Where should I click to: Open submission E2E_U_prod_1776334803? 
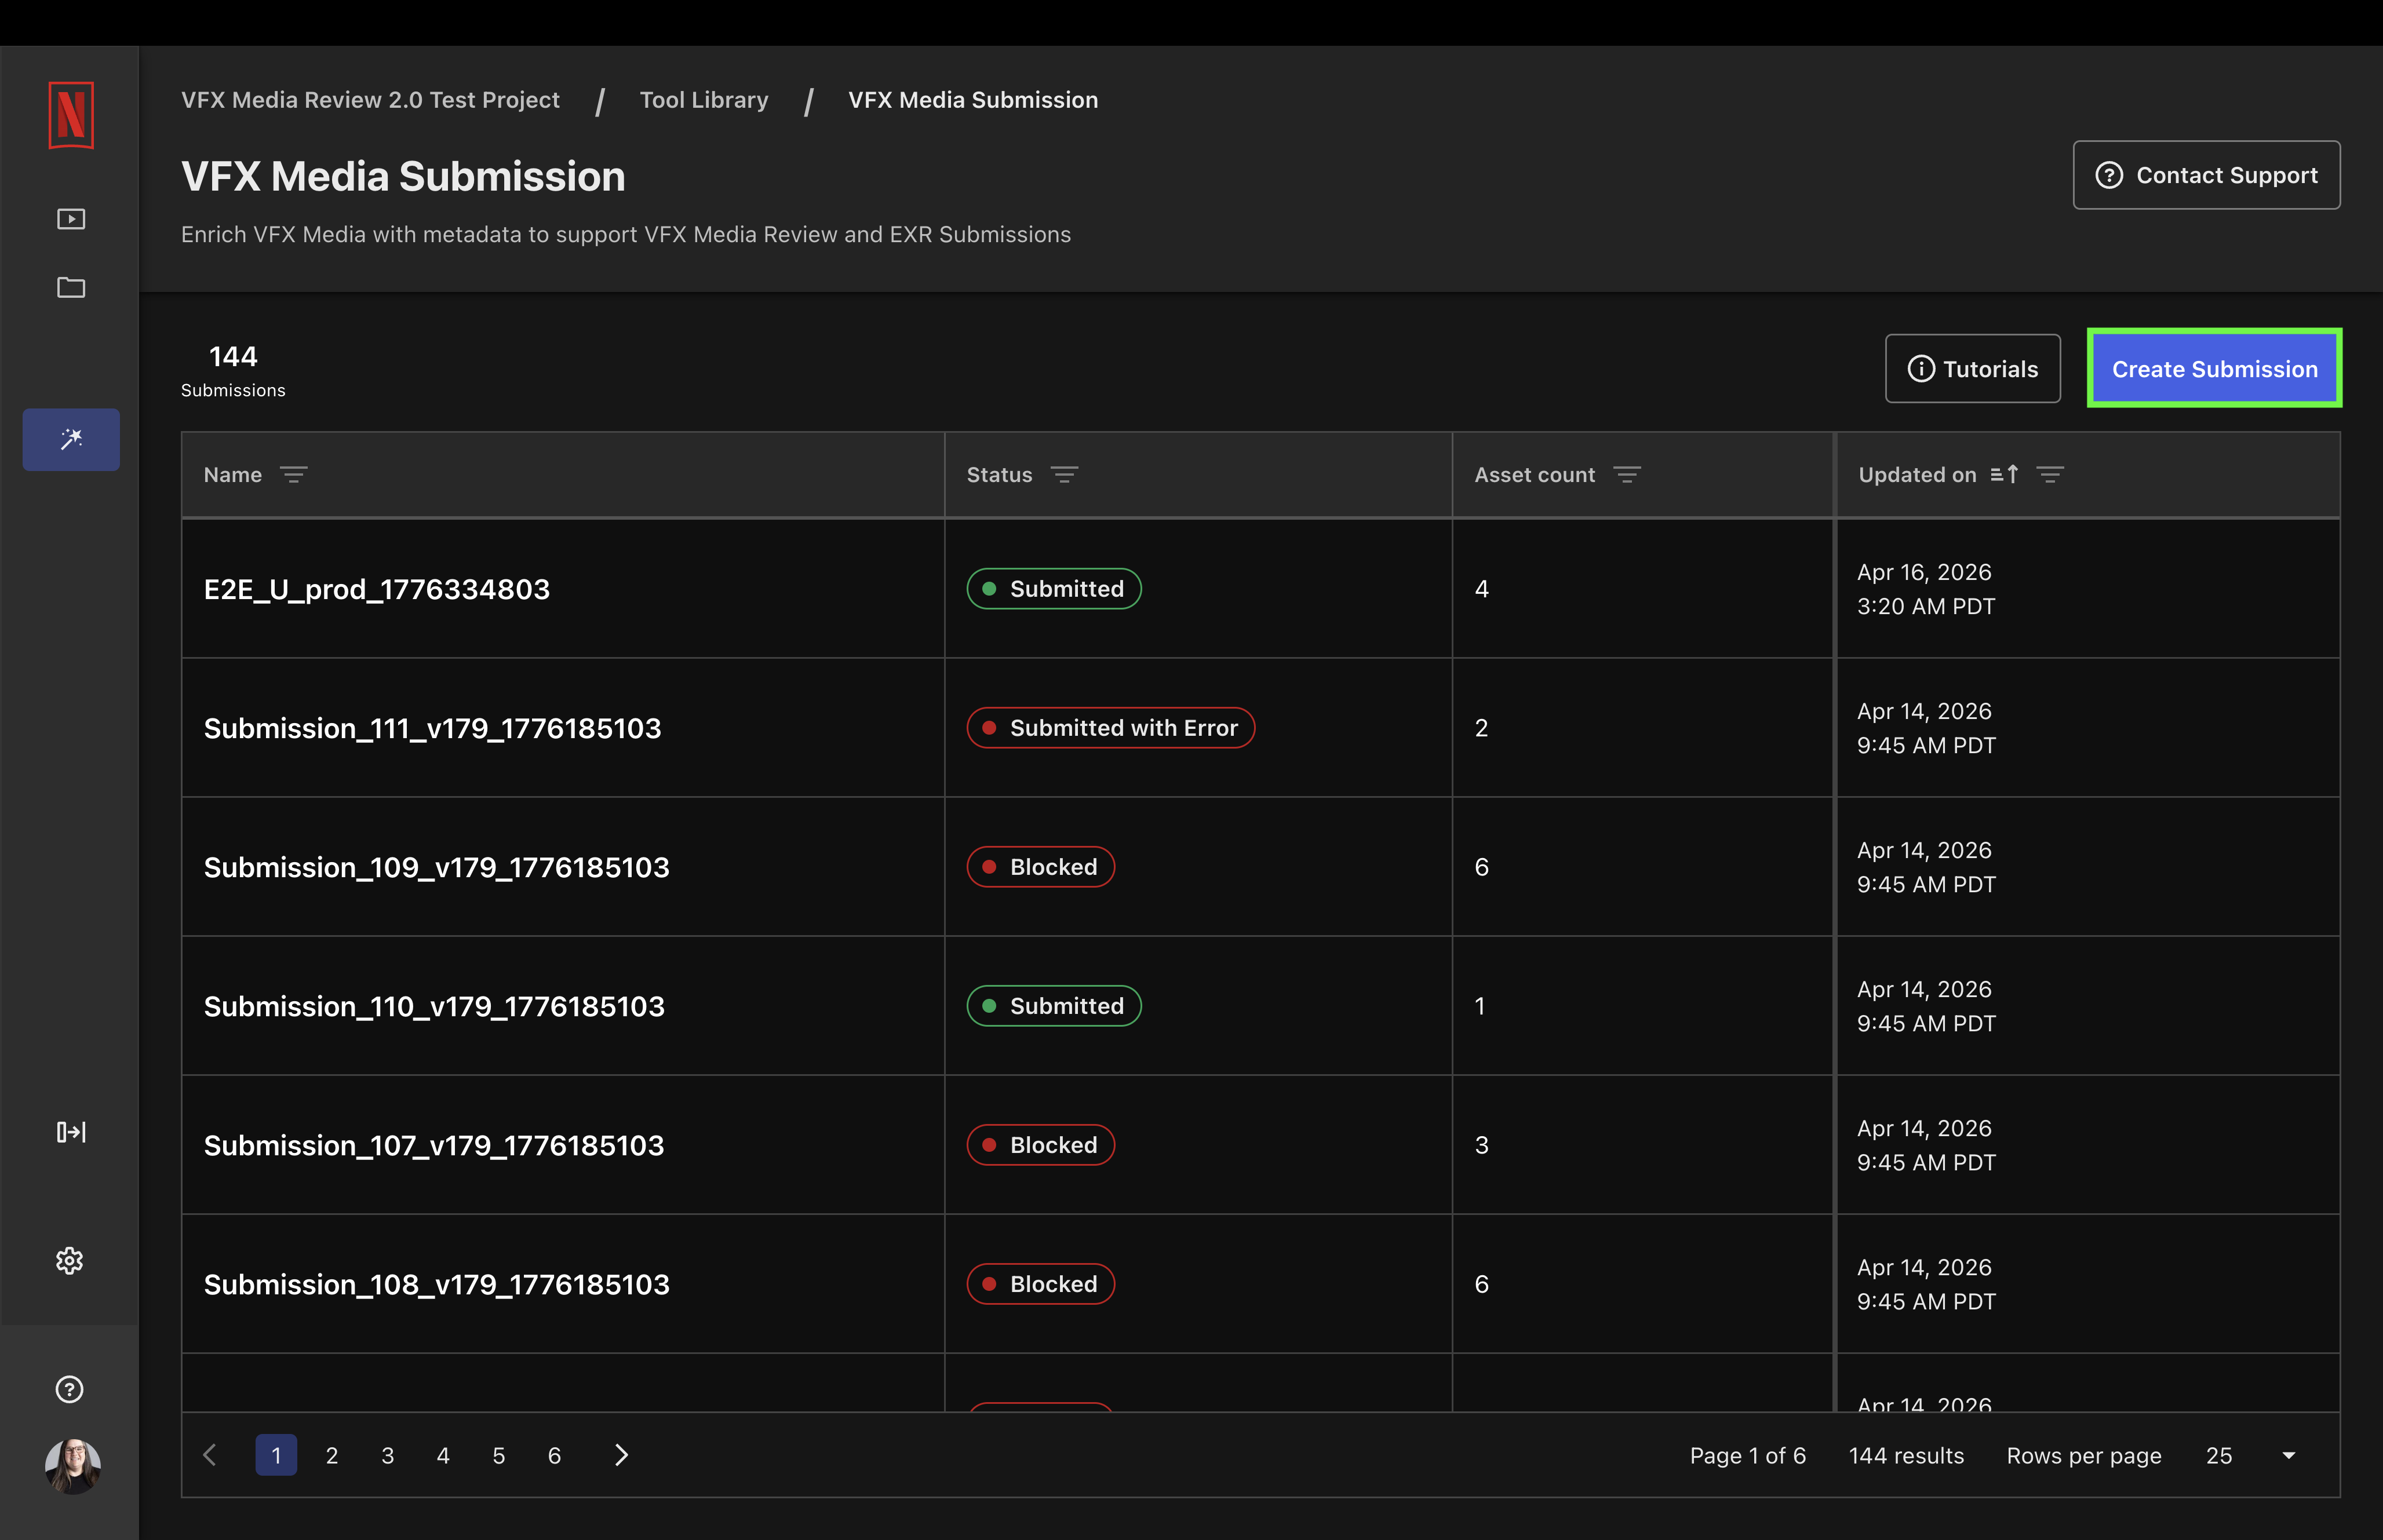tap(377, 589)
